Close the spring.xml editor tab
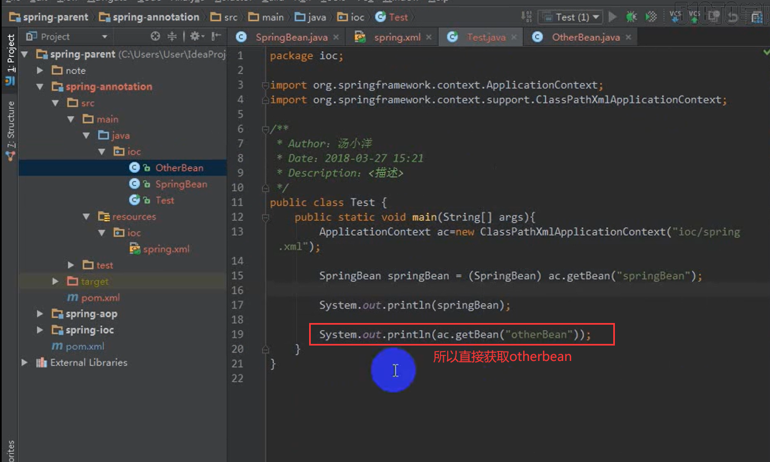Image resolution: width=770 pixels, height=462 pixels. coord(429,37)
